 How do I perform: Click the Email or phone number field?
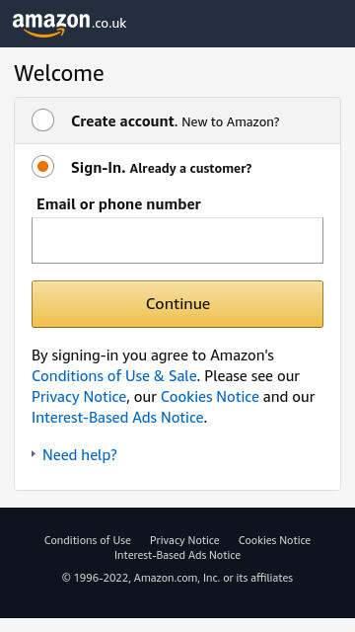click(177, 240)
